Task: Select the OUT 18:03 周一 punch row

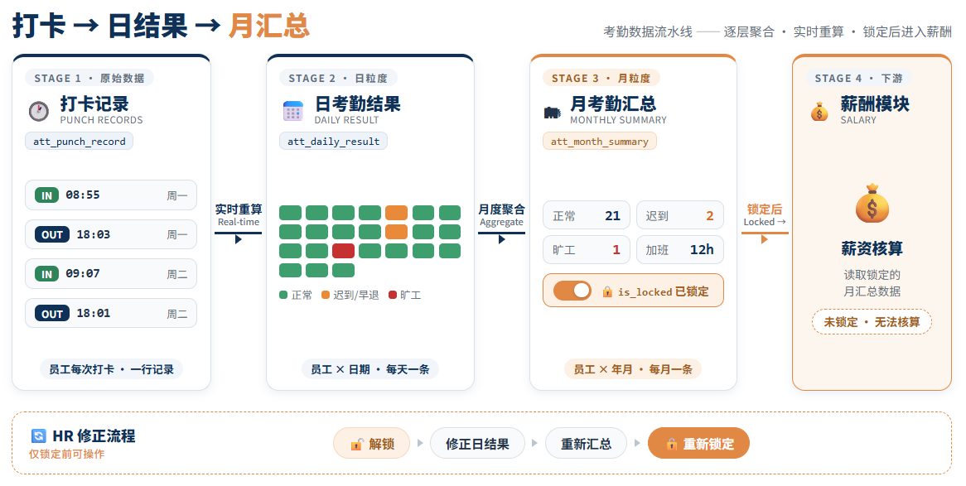Action: (111, 234)
